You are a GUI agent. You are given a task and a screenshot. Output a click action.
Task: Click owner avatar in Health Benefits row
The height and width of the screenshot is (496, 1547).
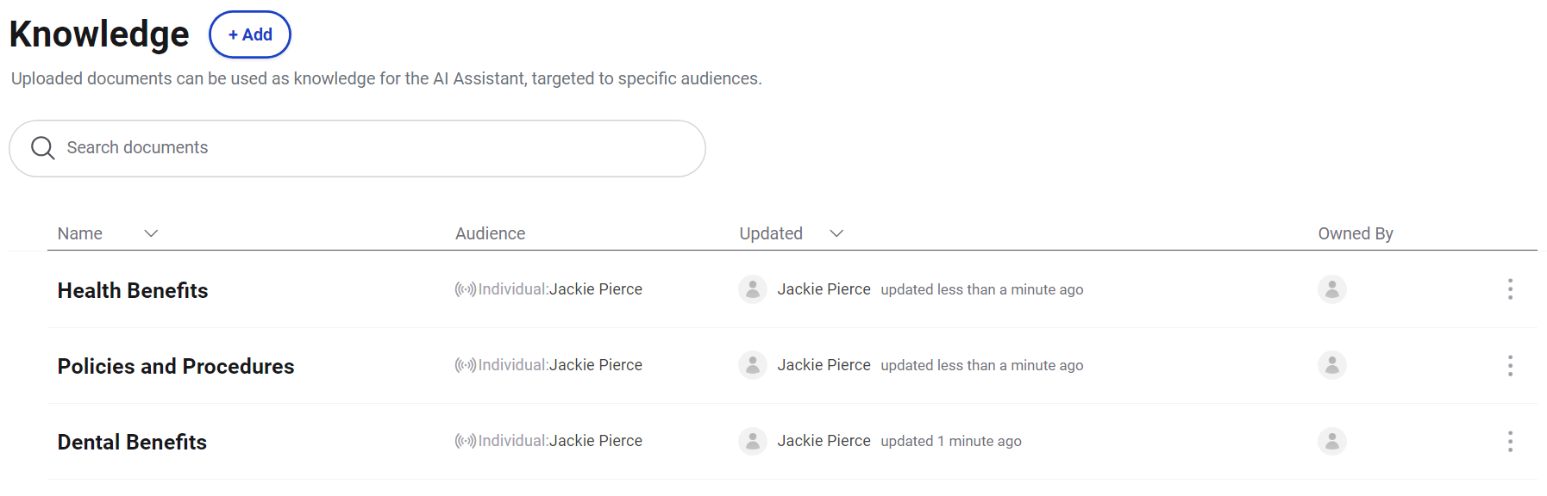tap(1331, 289)
